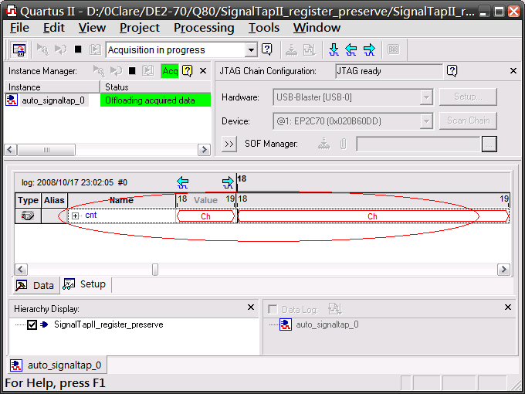Click Autorun icon in Instance Manager
The height and width of the screenshot is (394, 525).
click(116, 71)
